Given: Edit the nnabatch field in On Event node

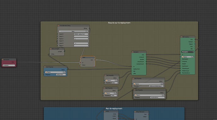Looking at the screenshot, I should [x=9, y=65].
